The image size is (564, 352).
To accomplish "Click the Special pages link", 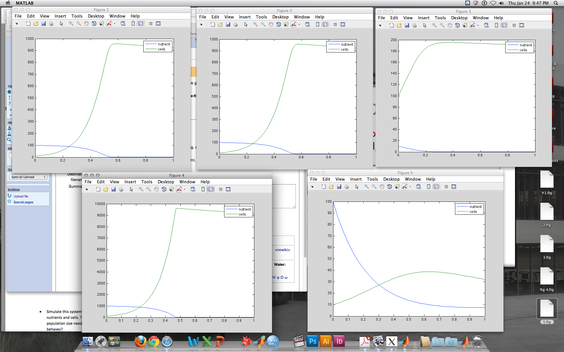I will (23, 202).
